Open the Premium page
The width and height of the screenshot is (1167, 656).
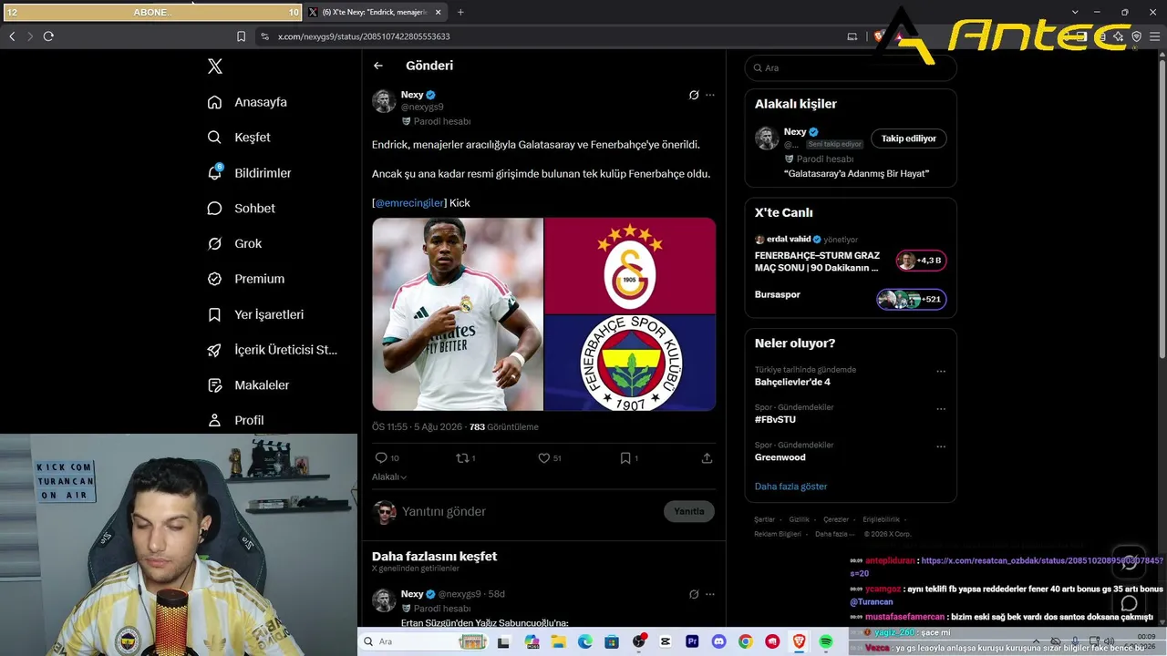click(x=245, y=279)
